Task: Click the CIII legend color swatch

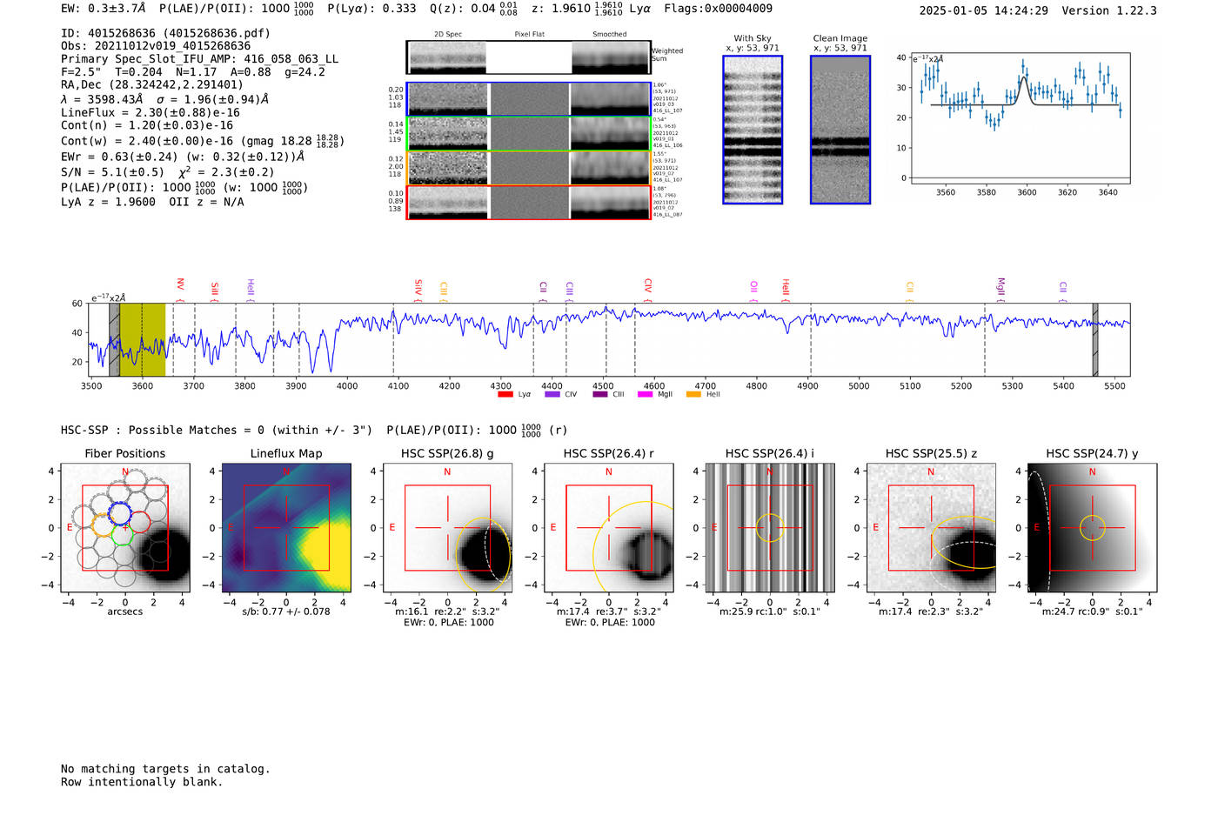Action: click(599, 394)
